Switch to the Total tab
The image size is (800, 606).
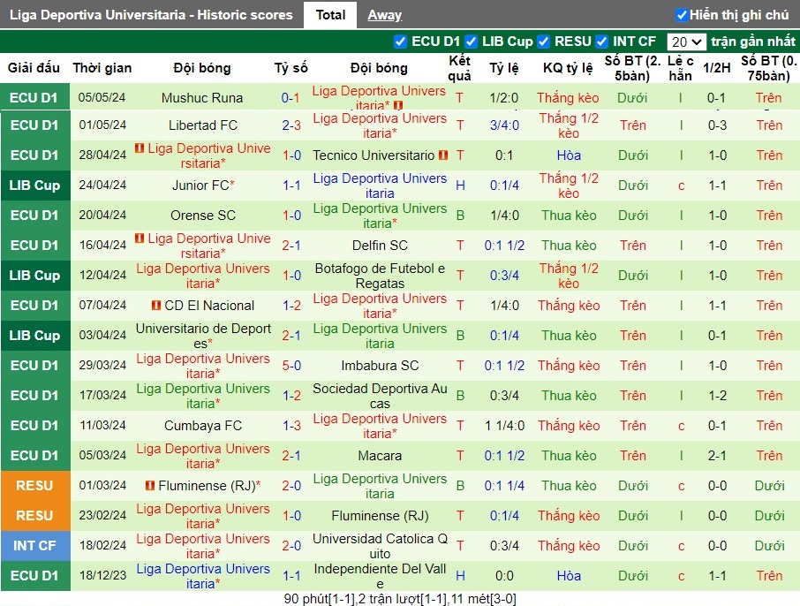tap(330, 15)
